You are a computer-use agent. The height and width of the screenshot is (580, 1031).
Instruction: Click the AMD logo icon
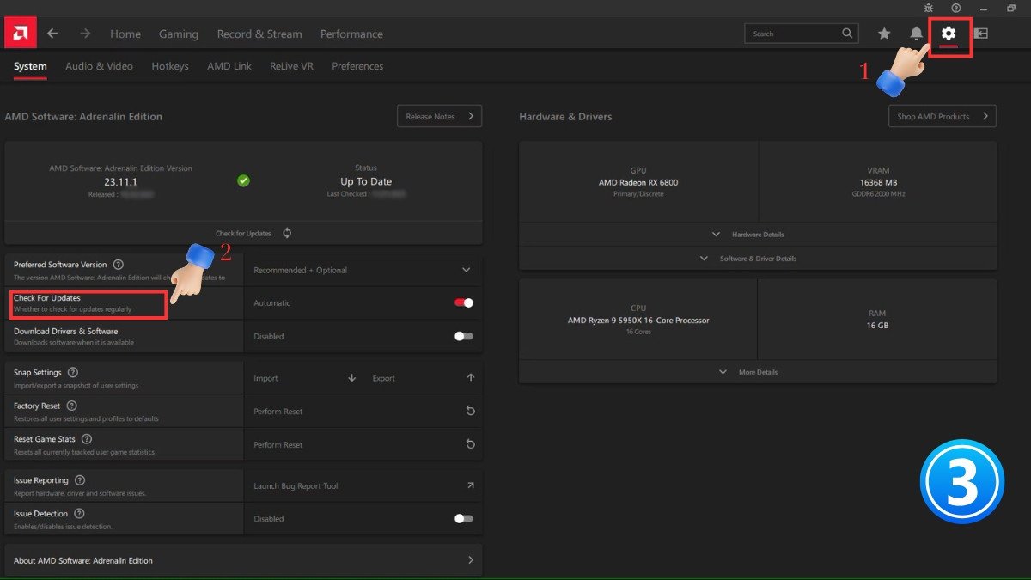[x=20, y=34]
